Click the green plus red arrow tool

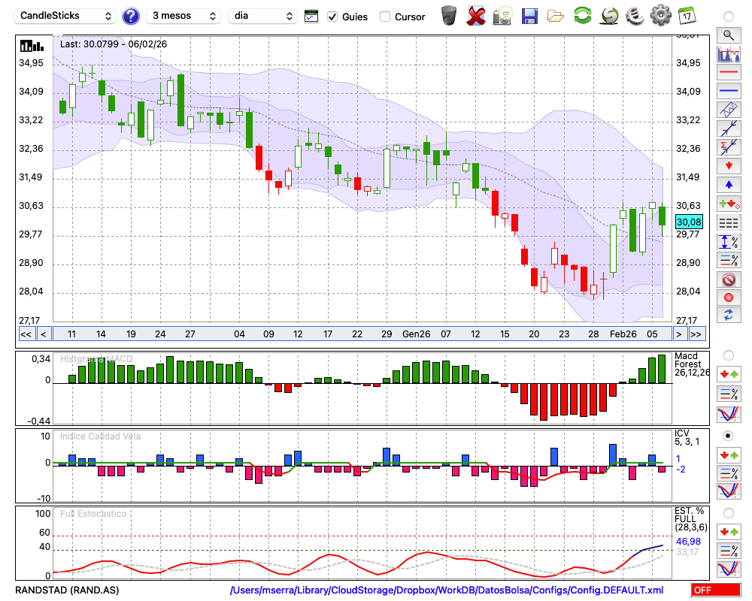click(x=729, y=204)
